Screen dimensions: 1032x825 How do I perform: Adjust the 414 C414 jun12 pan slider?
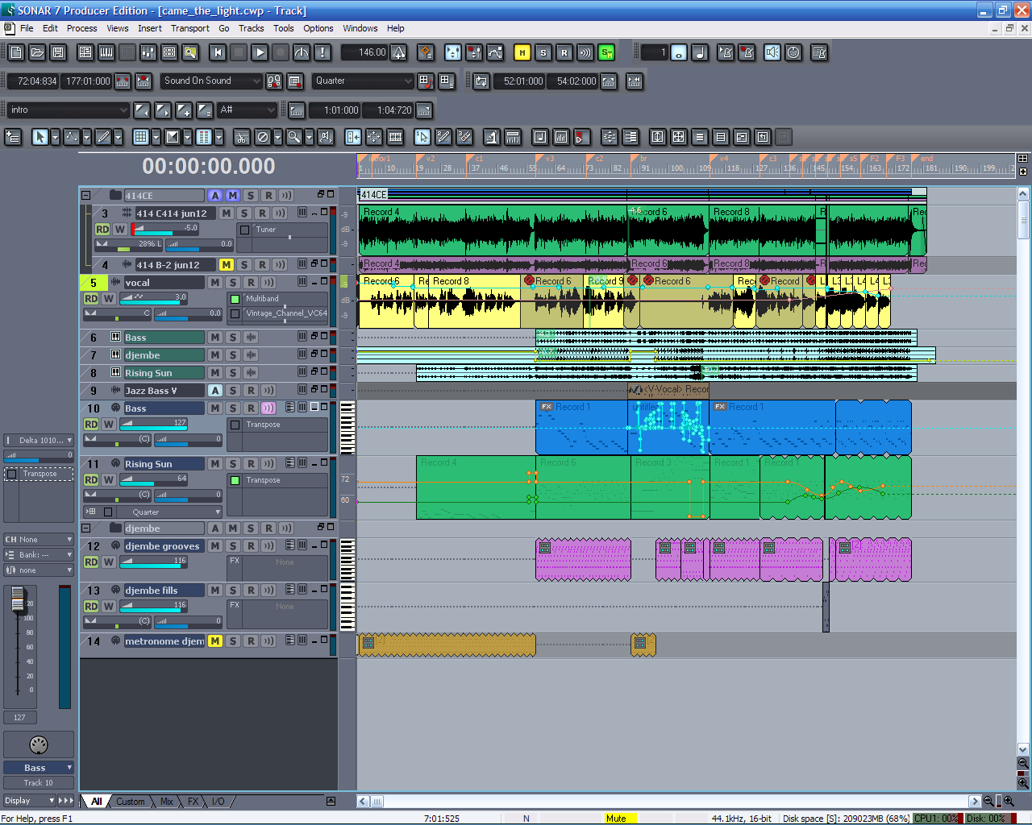point(129,243)
